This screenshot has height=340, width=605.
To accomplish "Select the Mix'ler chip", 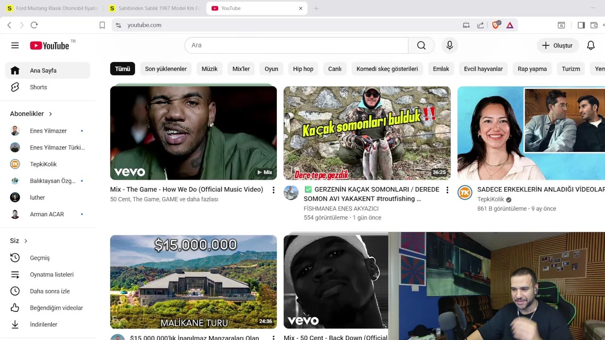I will coord(241,69).
